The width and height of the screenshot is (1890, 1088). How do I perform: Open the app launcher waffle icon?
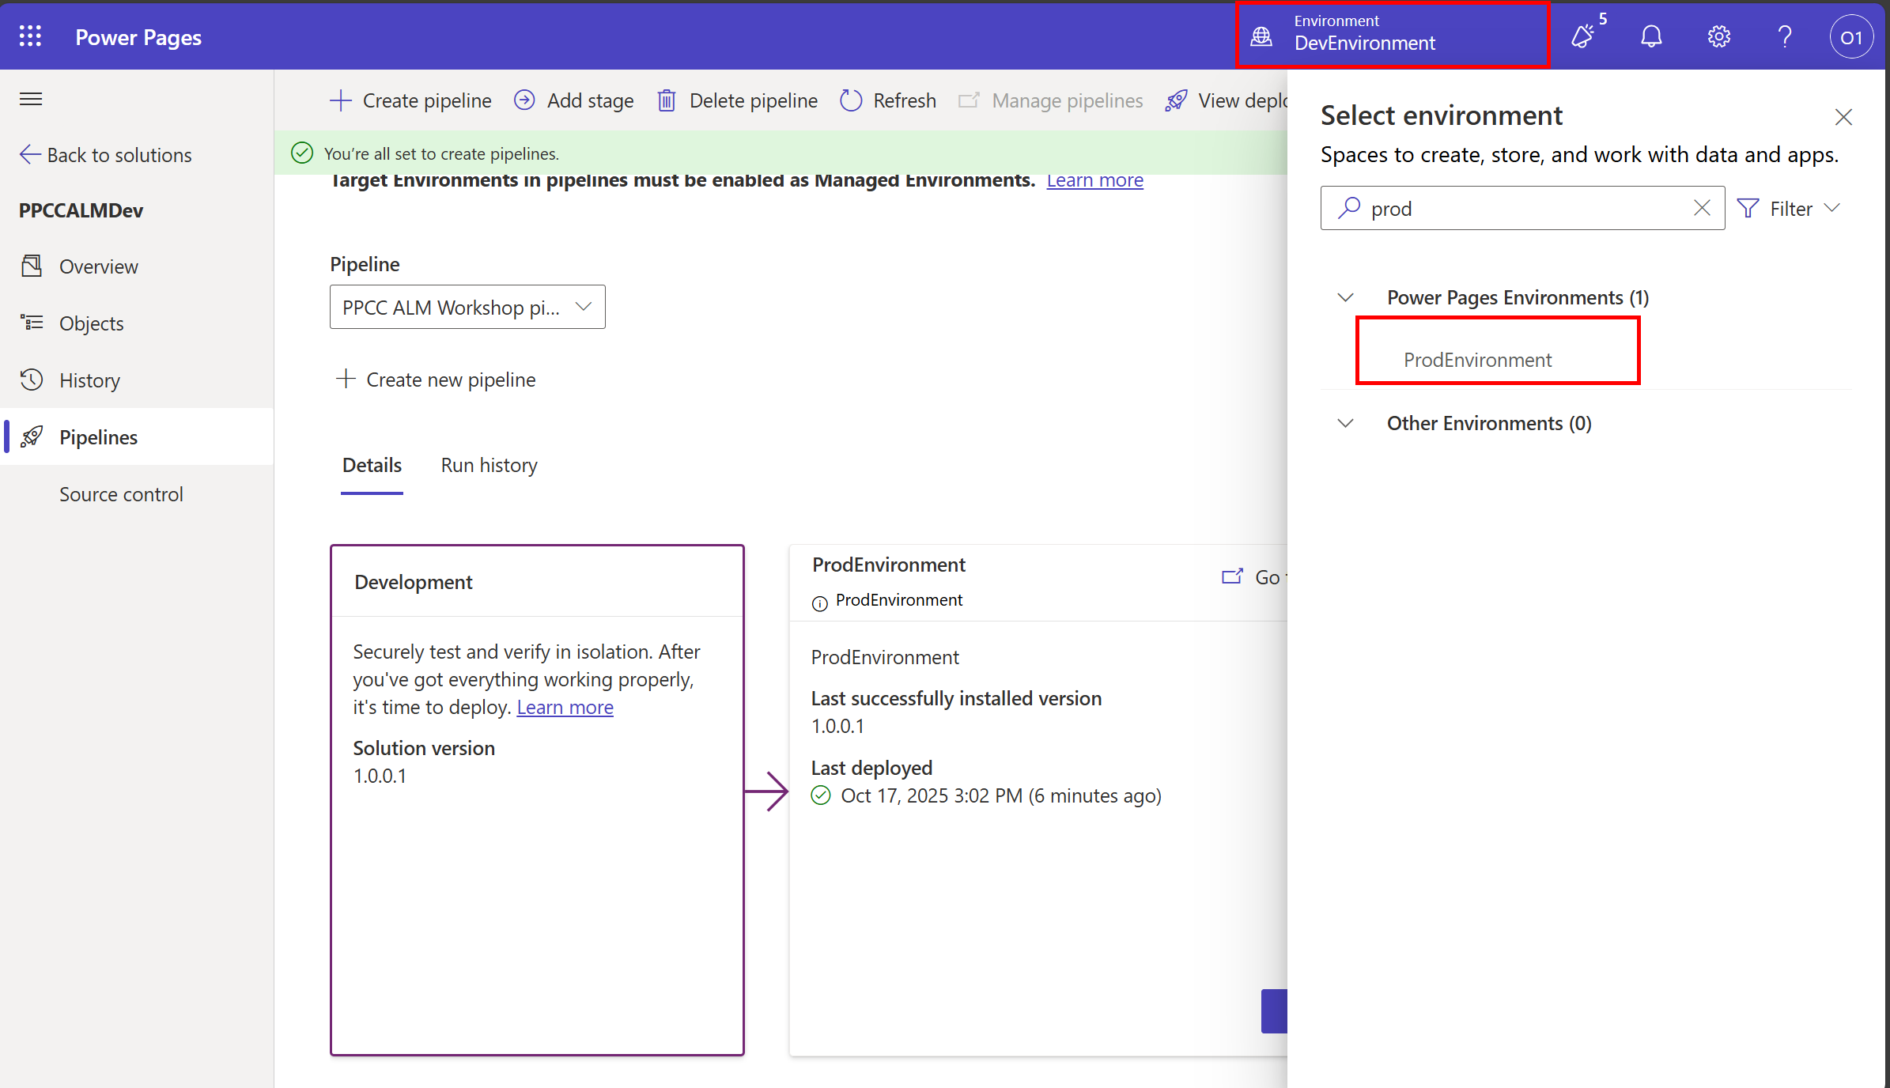pos(30,36)
